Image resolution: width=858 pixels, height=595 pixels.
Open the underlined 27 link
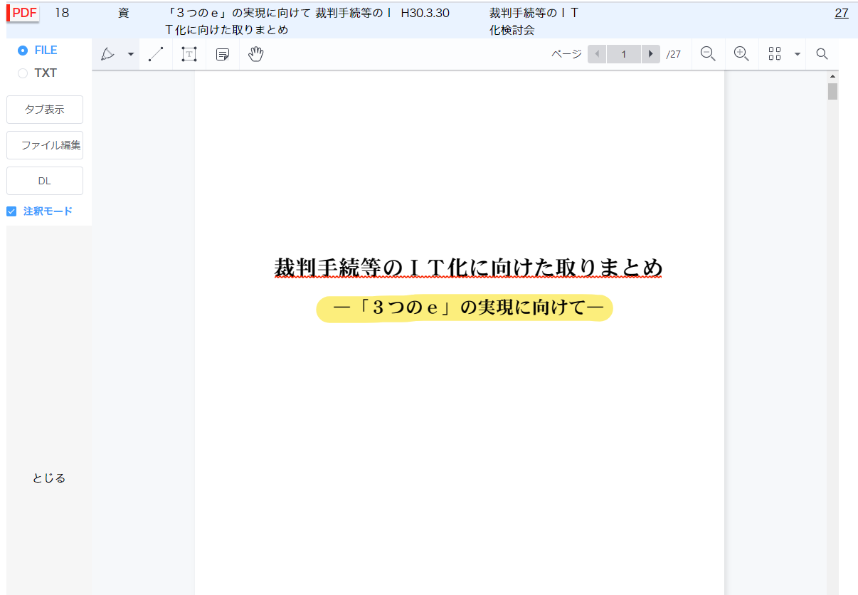click(841, 13)
